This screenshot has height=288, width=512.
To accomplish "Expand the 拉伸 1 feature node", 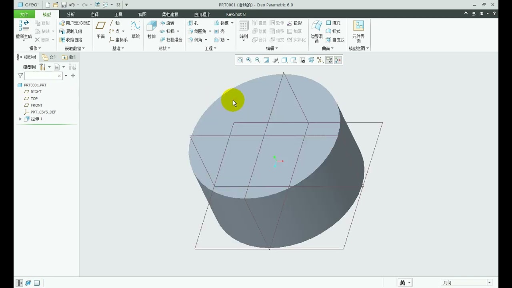I will (x=20, y=119).
